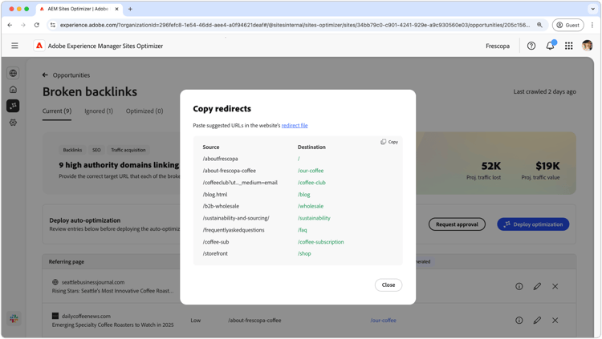Click the $19K projected traffic value
The height and width of the screenshot is (339, 602).
click(547, 166)
